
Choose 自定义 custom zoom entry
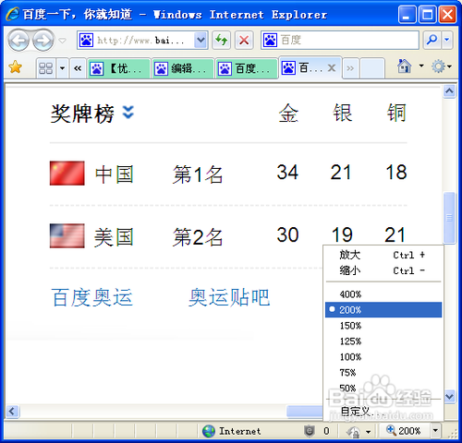pos(383,411)
